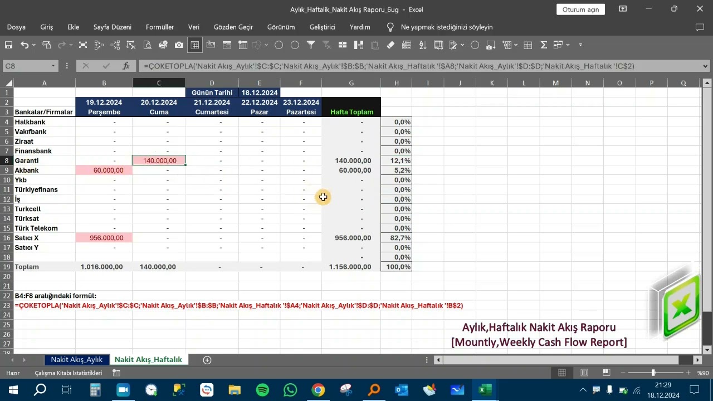Open the undo history dropdown arrow
The height and width of the screenshot is (401, 713).
(x=34, y=45)
